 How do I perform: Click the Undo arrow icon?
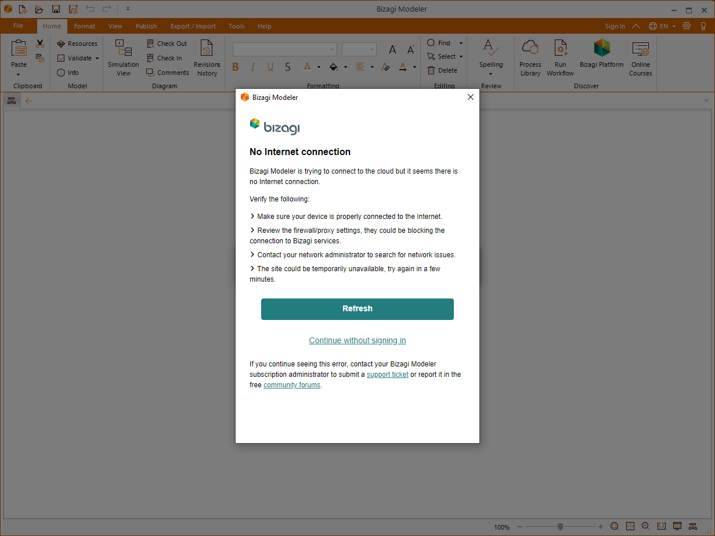pyautogui.click(x=90, y=9)
